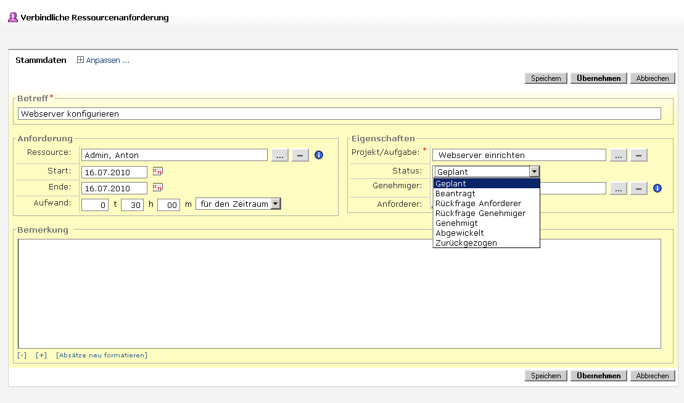Clear Ressource with the minus button
684x403 pixels.
coord(300,155)
